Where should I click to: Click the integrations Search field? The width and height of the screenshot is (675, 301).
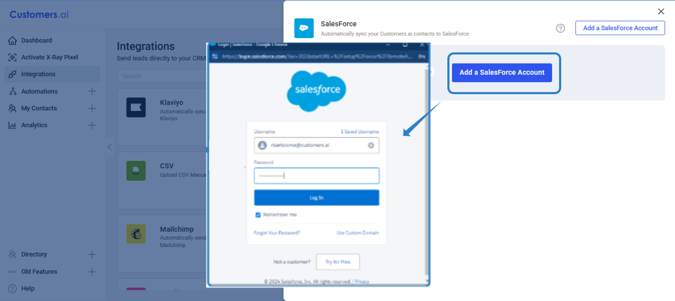tap(161, 76)
